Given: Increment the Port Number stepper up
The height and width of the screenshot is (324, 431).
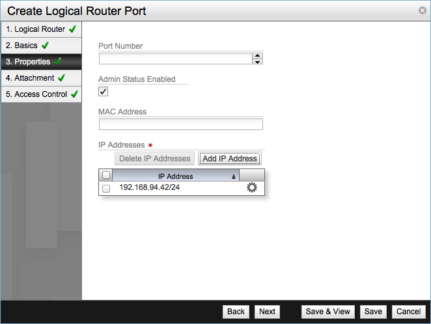Looking at the screenshot, I should pyautogui.click(x=258, y=56).
